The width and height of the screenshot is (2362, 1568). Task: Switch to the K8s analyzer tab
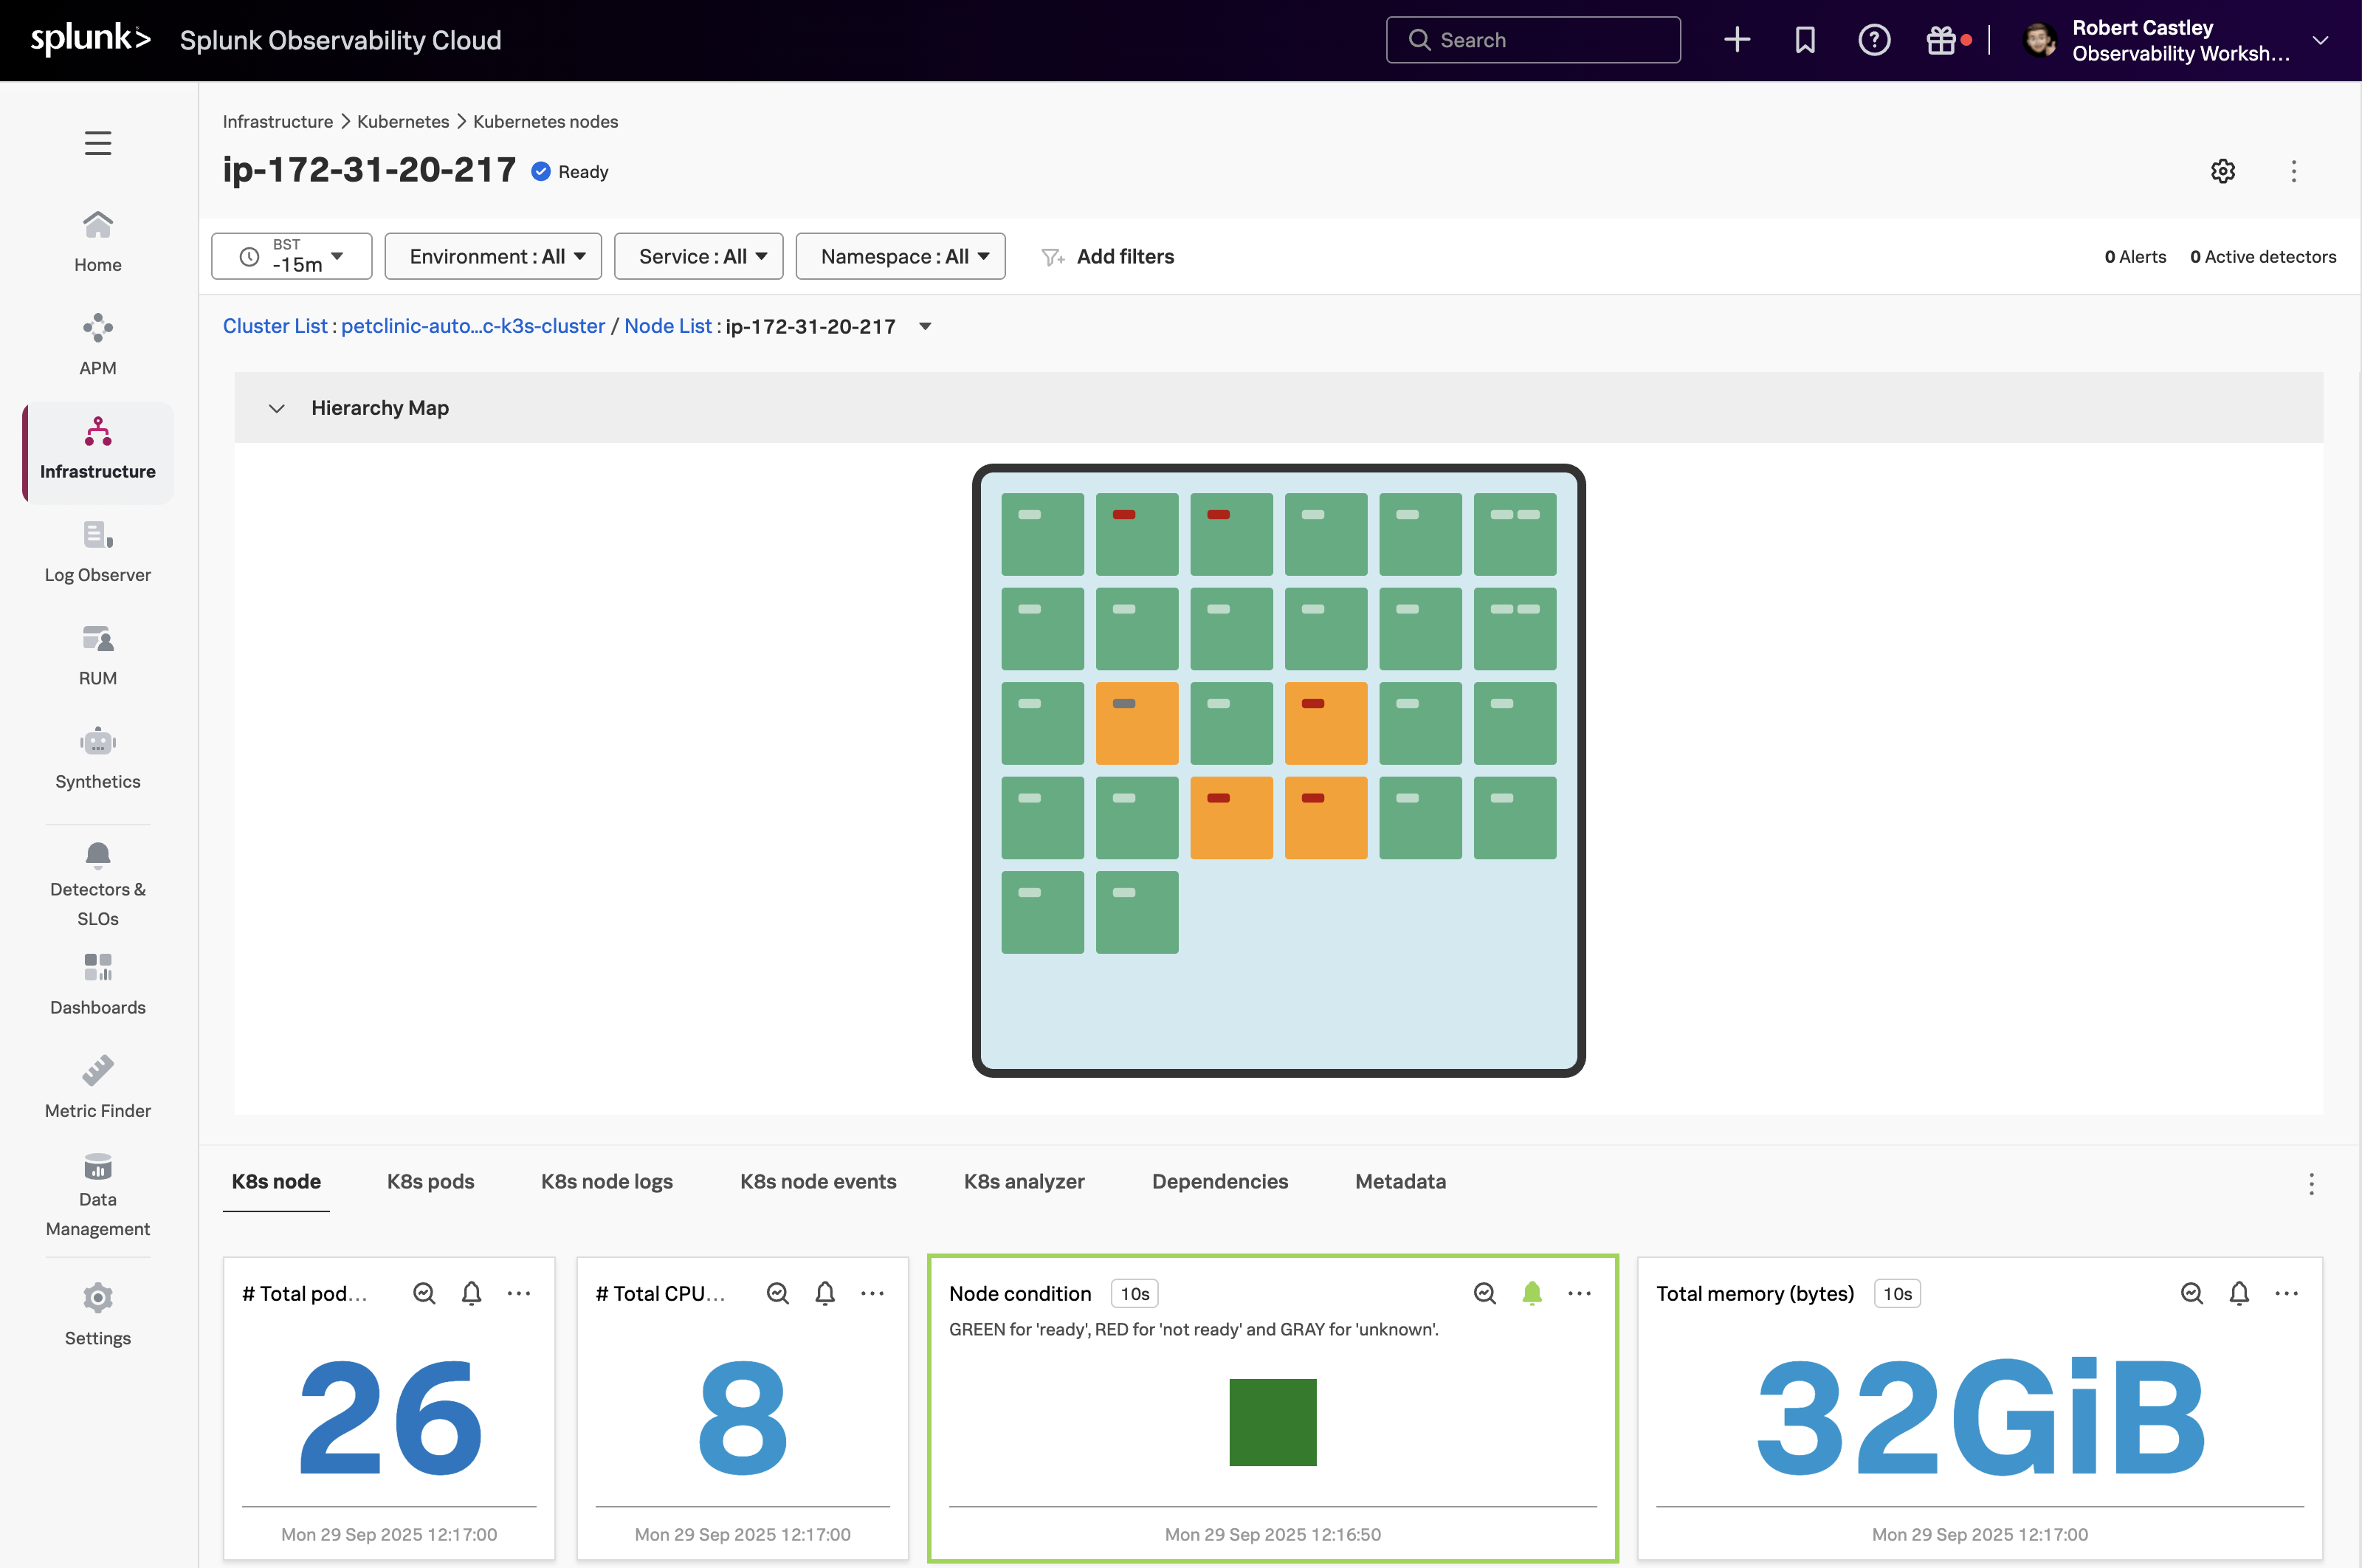(1024, 1181)
